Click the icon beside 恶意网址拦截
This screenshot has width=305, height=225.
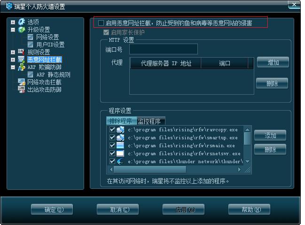pos(21,60)
